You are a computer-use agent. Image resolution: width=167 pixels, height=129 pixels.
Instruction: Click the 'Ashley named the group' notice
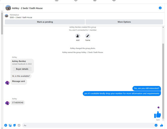[x=83, y=52]
